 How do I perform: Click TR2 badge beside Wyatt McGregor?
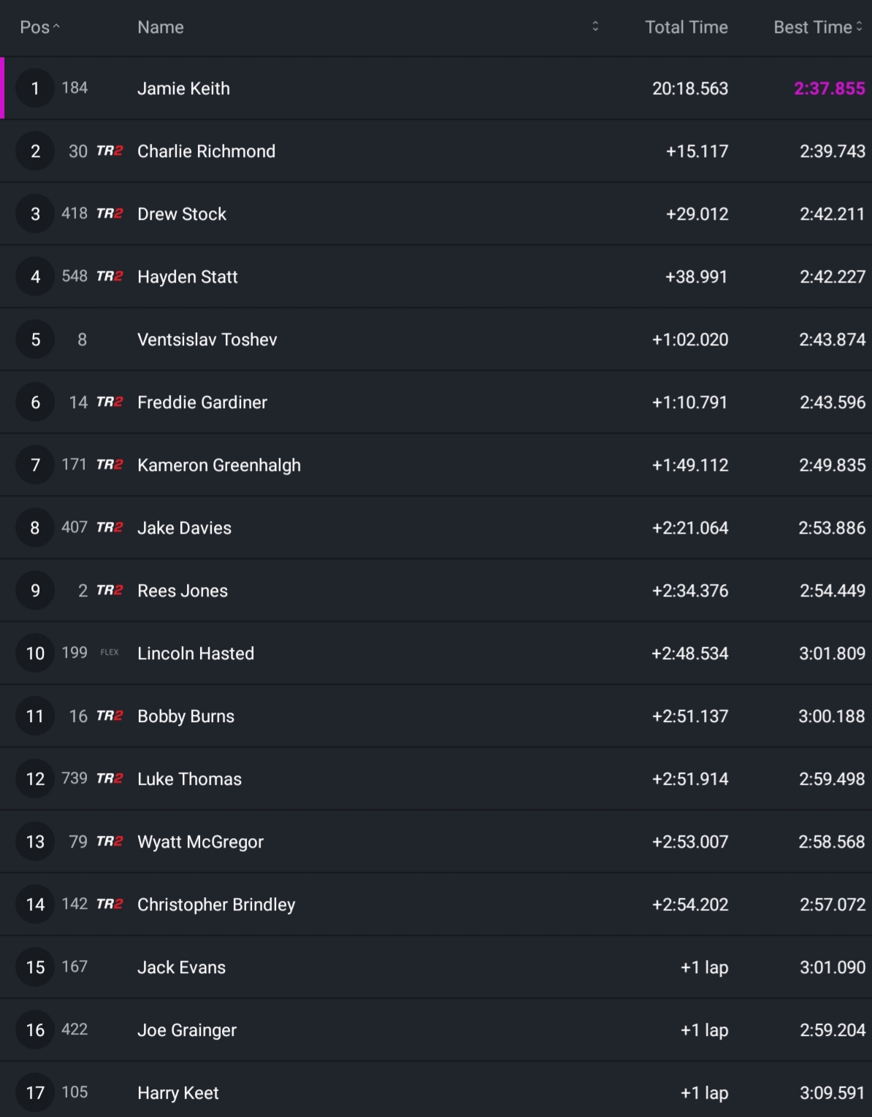click(x=110, y=842)
